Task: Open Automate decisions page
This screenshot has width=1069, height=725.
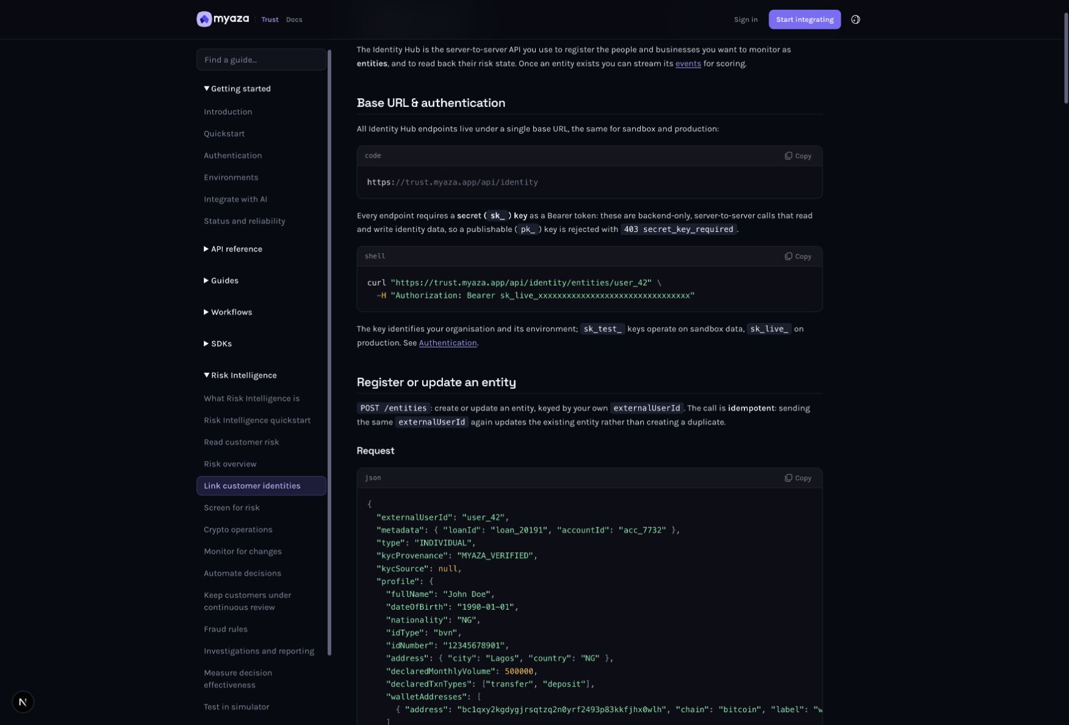Action: point(242,574)
